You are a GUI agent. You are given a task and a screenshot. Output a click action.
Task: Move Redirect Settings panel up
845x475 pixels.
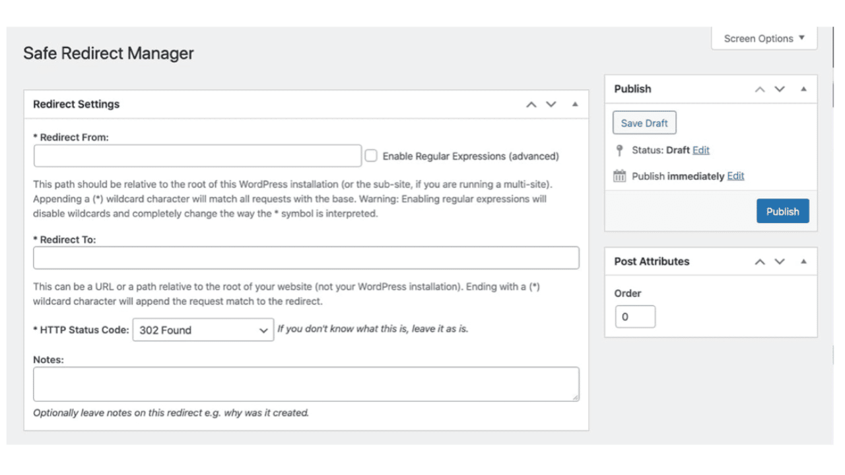point(531,104)
